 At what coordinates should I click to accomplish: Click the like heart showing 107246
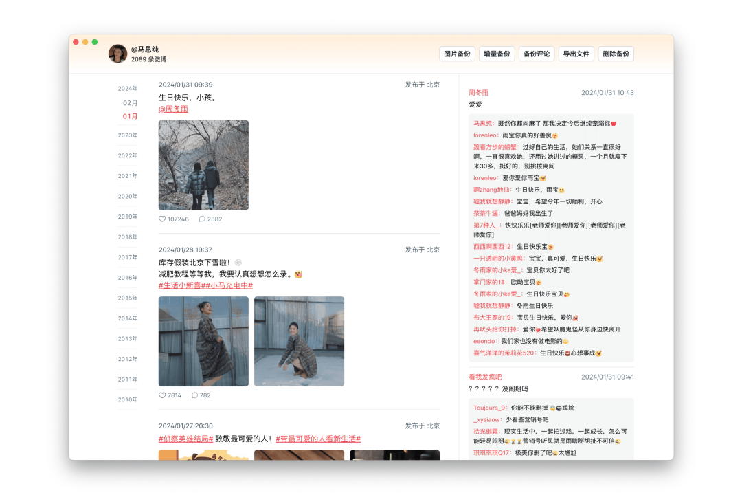[162, 219]
